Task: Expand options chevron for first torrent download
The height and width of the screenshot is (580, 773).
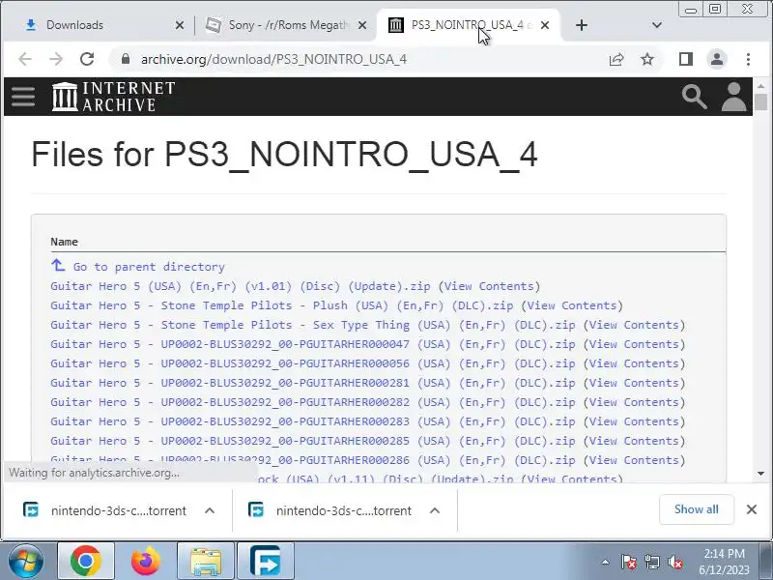Action: coord(210,510)
